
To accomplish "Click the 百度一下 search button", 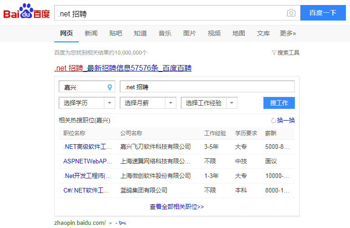I will point(323,13).
